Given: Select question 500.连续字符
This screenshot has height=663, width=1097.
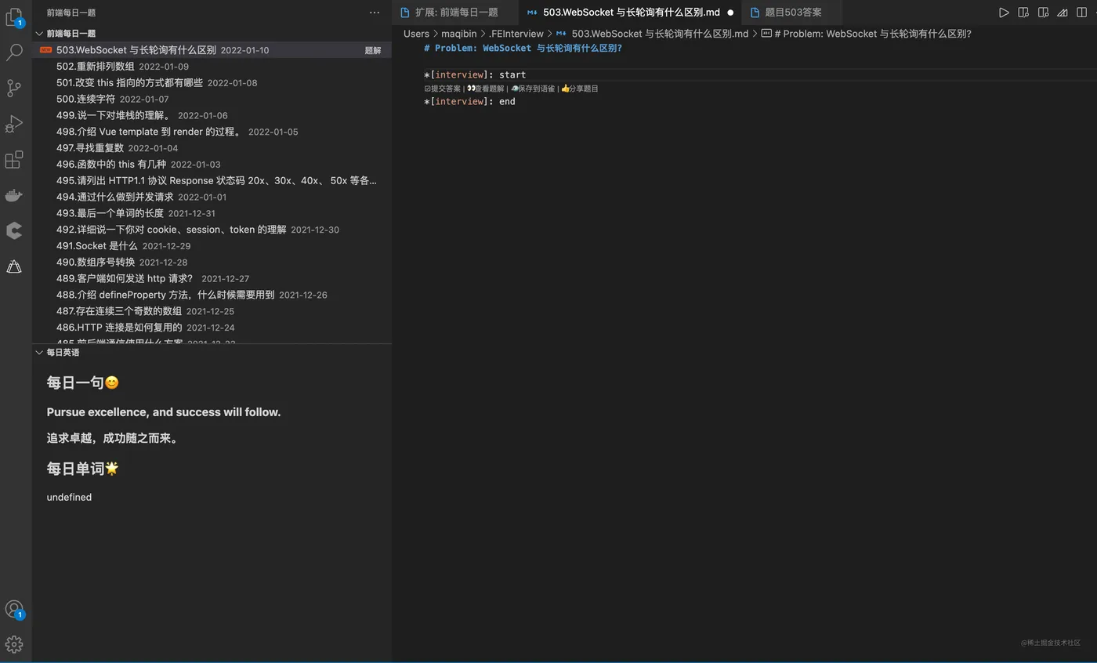Looking at the screenshot, I should [212, 100].
